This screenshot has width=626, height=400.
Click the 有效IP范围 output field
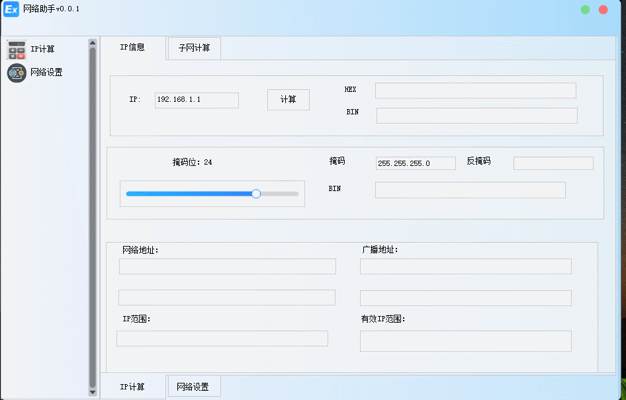pos(465,341)
